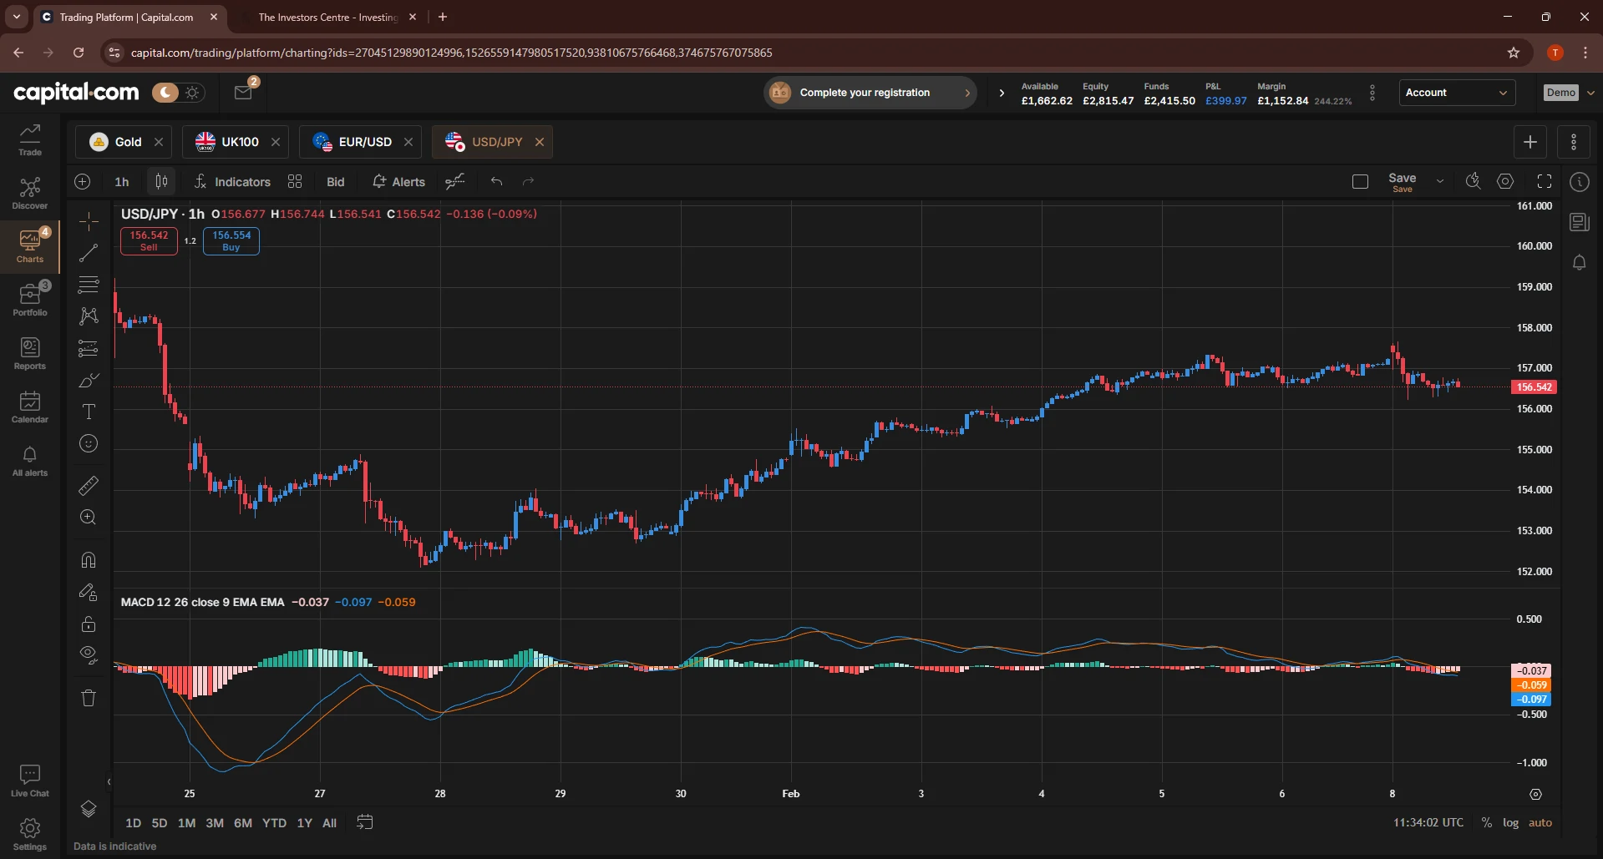Select the measure ruler tool

[88, 485]
